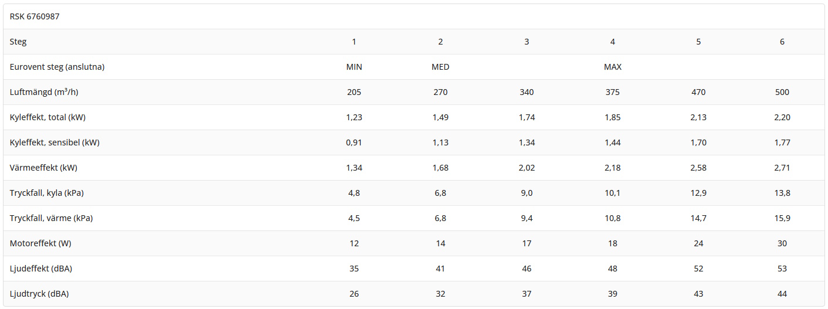Select the Motoreffekt (W) row label
The image size is (828, 309).
pos(40,243)
